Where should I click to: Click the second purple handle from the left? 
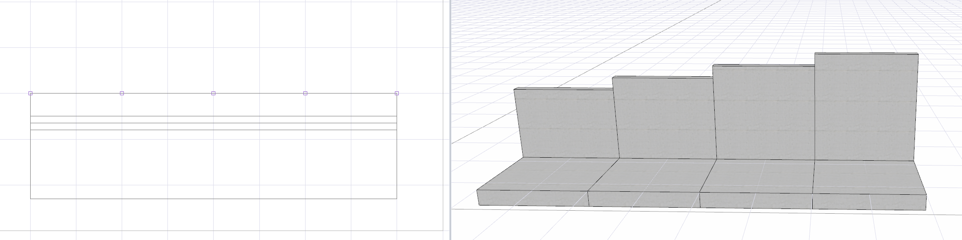point(122,93)
